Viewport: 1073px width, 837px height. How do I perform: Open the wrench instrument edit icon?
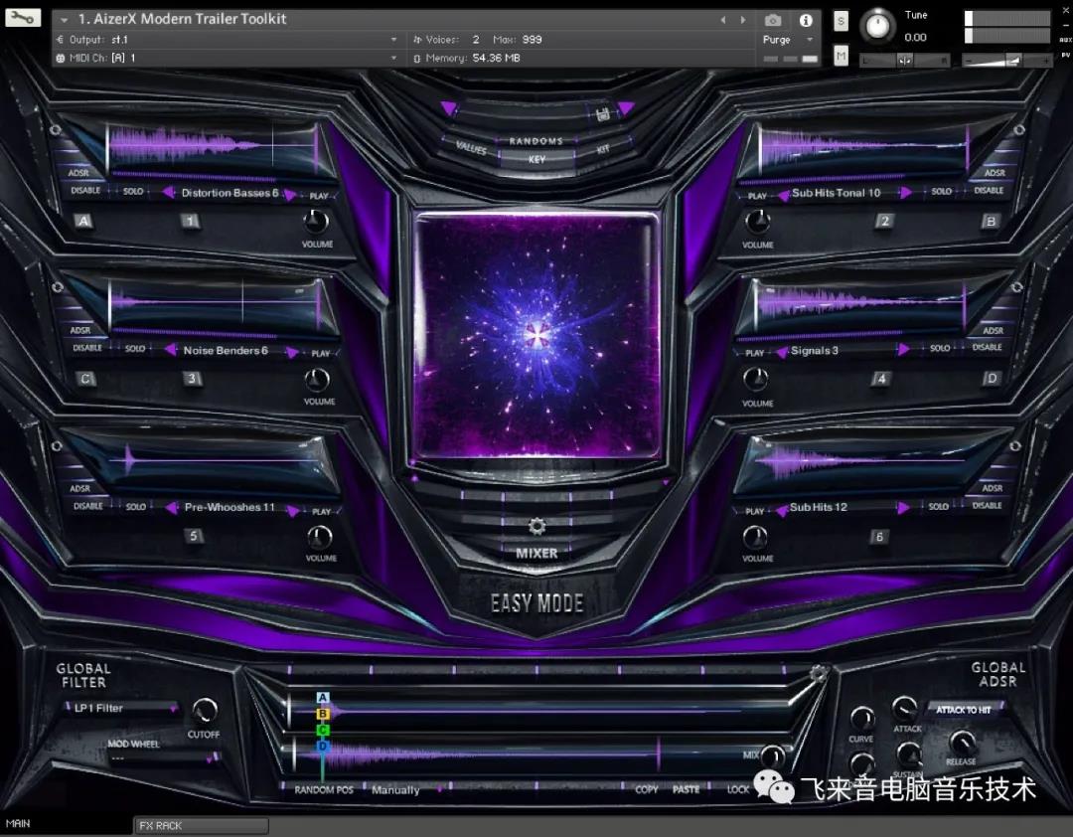23,17
